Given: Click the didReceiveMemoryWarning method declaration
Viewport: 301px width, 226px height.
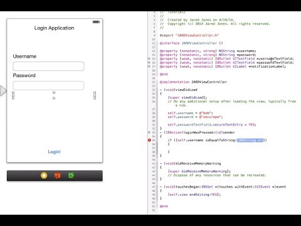Looking at the screenshot, I should (x=190, y=163).
